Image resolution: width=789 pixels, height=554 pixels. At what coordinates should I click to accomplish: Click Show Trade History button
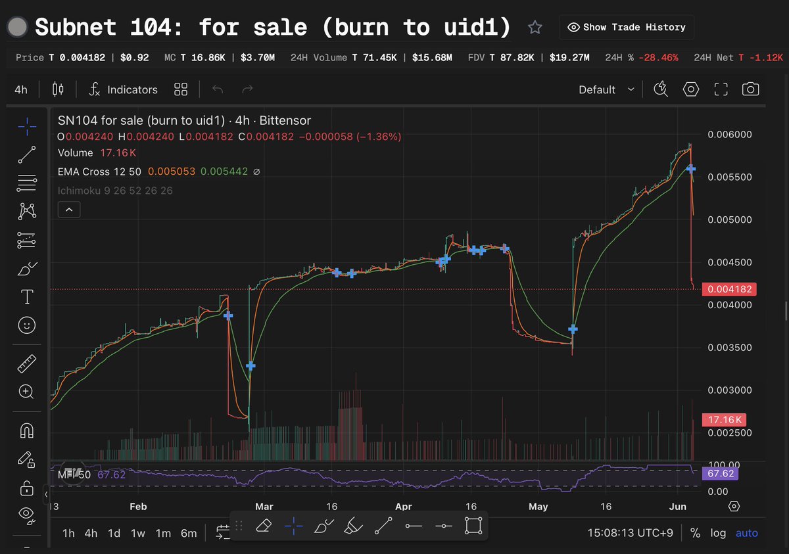[626, 27]
